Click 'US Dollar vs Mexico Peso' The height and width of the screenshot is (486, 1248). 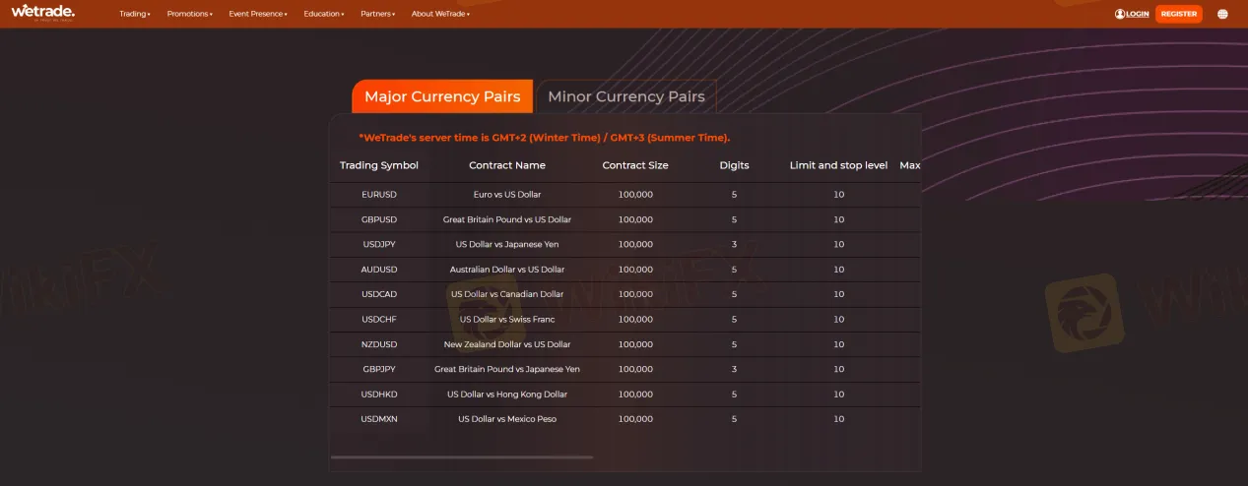507,419
